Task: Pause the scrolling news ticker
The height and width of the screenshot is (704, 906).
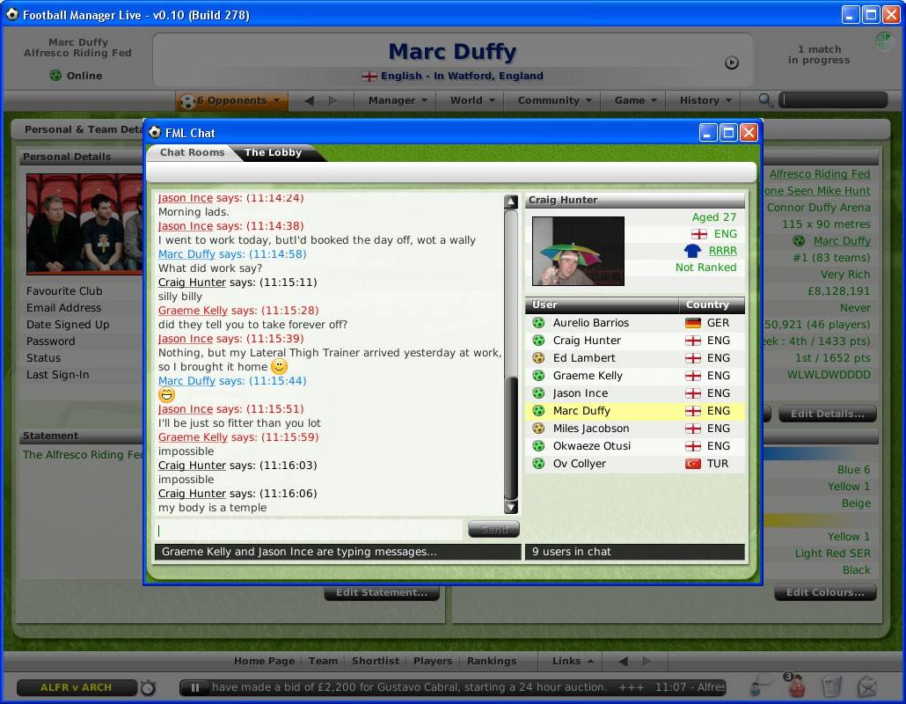Action: 195,687
